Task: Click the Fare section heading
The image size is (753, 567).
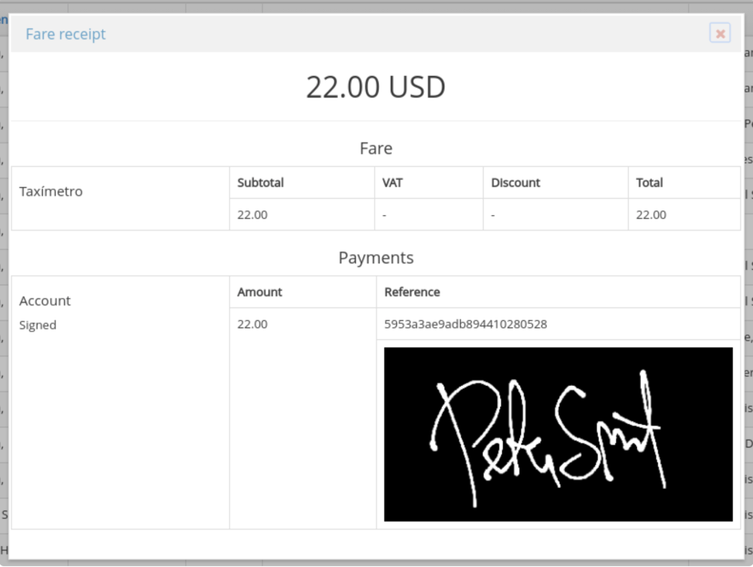Action: 376,148
